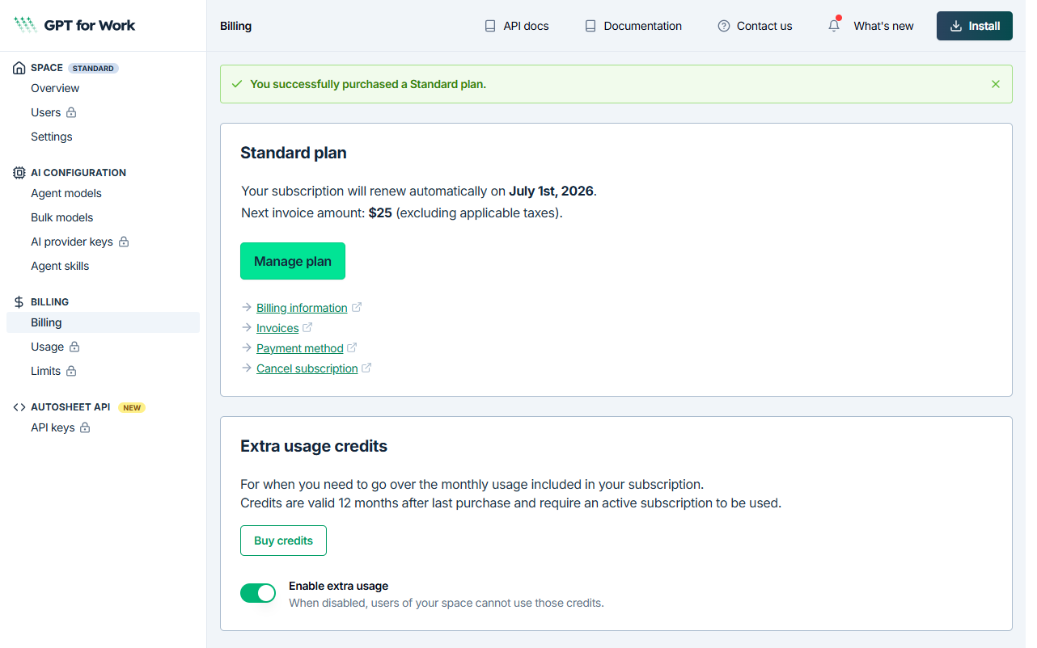Image resolution: width=1037 pixels, height=648 pixels.
Task: Click the Documentation book icon
Action: [x=590, y=26]
